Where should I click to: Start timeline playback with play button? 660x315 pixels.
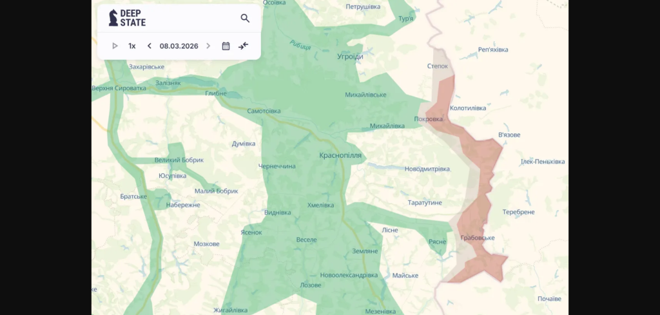[x=115, y=46]
